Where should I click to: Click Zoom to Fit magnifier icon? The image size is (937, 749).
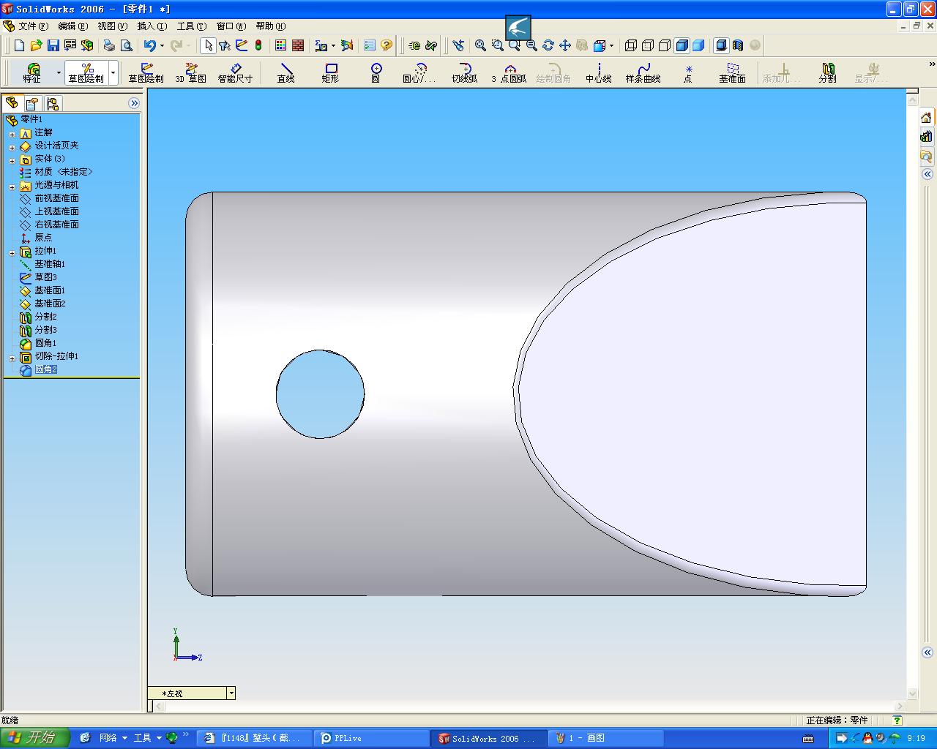click(480, 45)
